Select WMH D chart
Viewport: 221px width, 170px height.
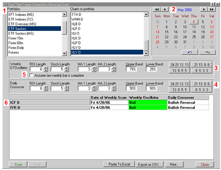107,19
